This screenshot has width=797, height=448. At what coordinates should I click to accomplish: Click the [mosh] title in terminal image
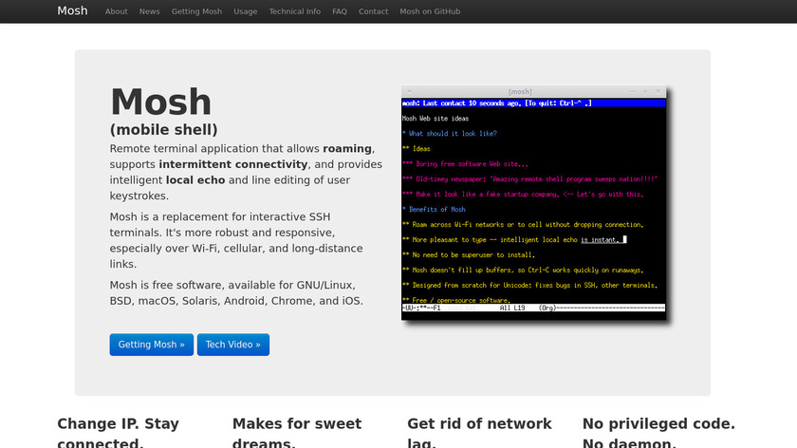pos(520,92)
